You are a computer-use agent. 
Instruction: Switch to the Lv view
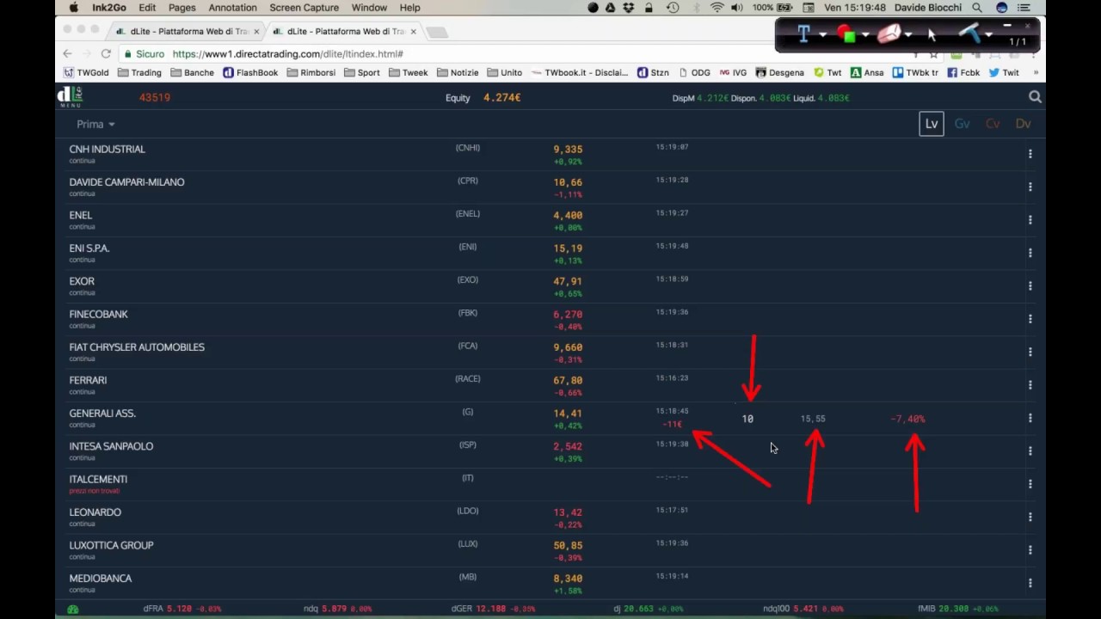932,124
